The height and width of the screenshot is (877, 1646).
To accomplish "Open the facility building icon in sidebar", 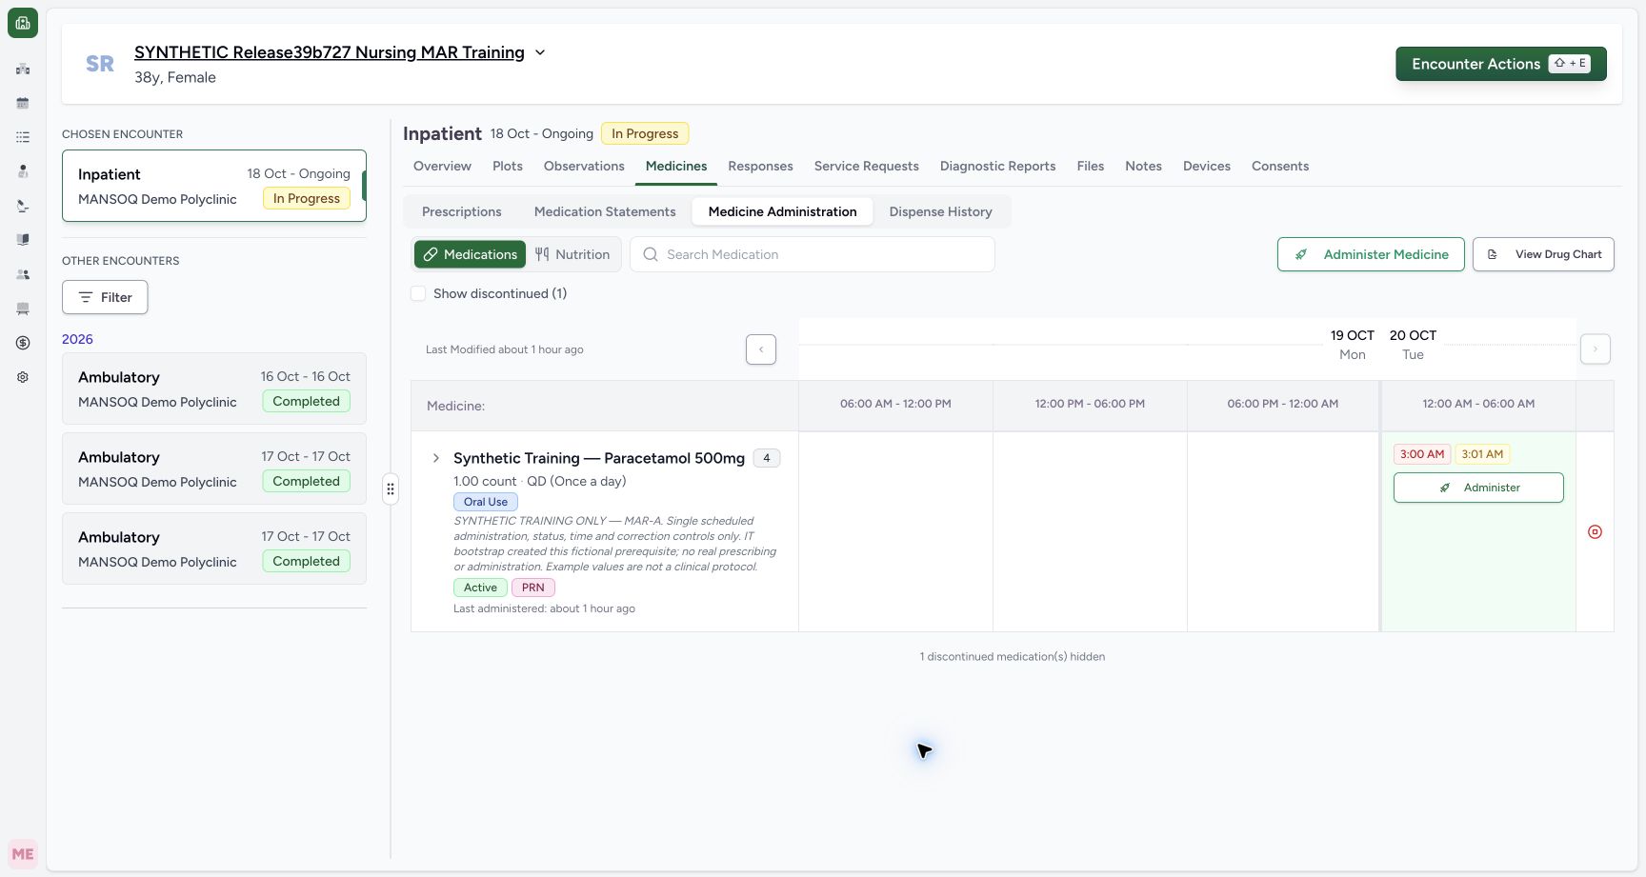I will point(23,69).
